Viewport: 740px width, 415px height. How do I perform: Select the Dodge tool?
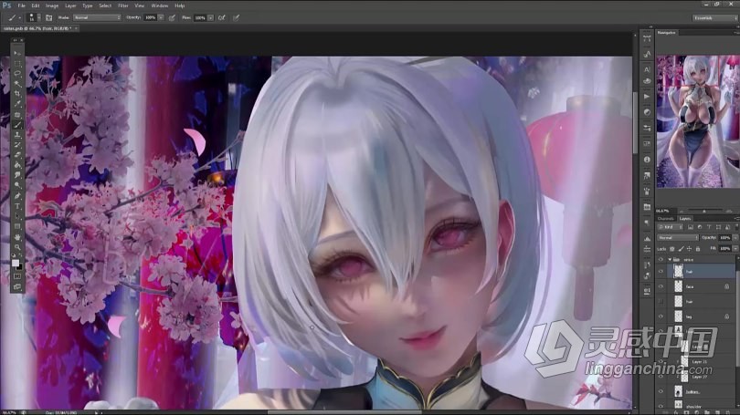[x=17, y=185]
